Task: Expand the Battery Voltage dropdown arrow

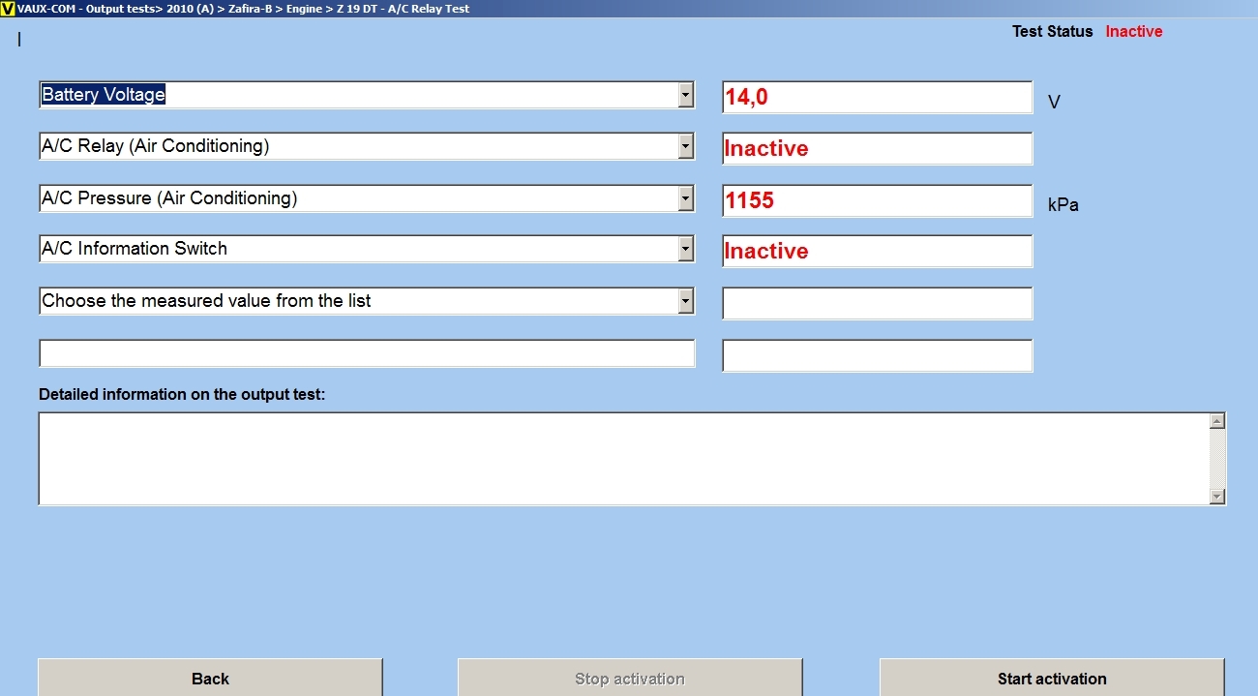Action: click(x=685, y=95)
